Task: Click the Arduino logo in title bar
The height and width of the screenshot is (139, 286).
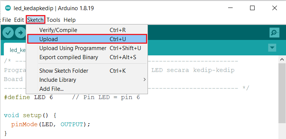Action: click(8, 8)
